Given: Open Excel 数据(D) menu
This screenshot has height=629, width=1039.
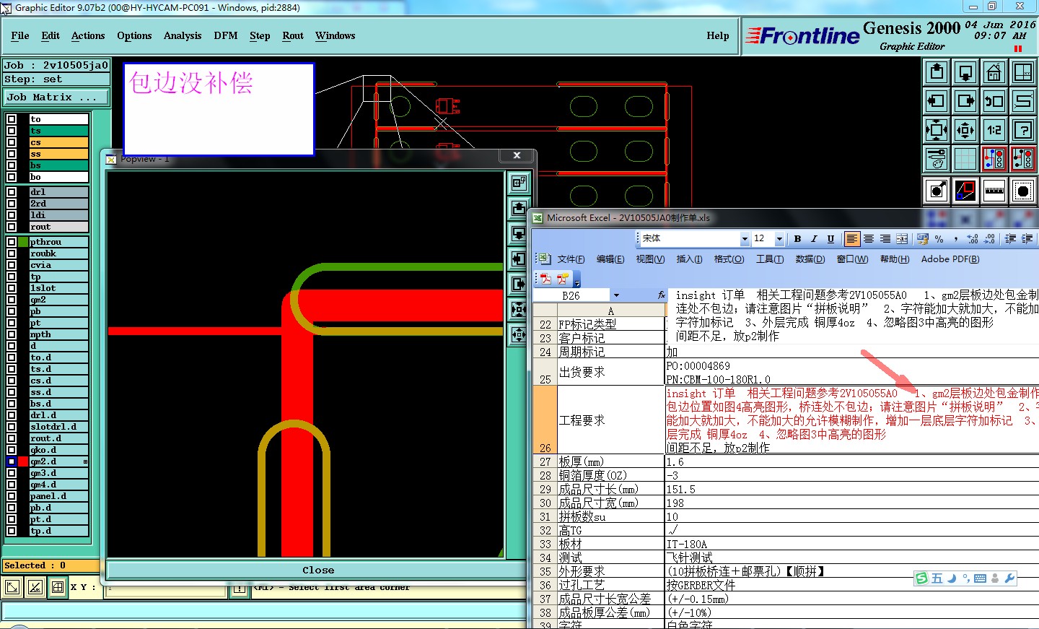Looking at the screenshot, I should (810, 259).
